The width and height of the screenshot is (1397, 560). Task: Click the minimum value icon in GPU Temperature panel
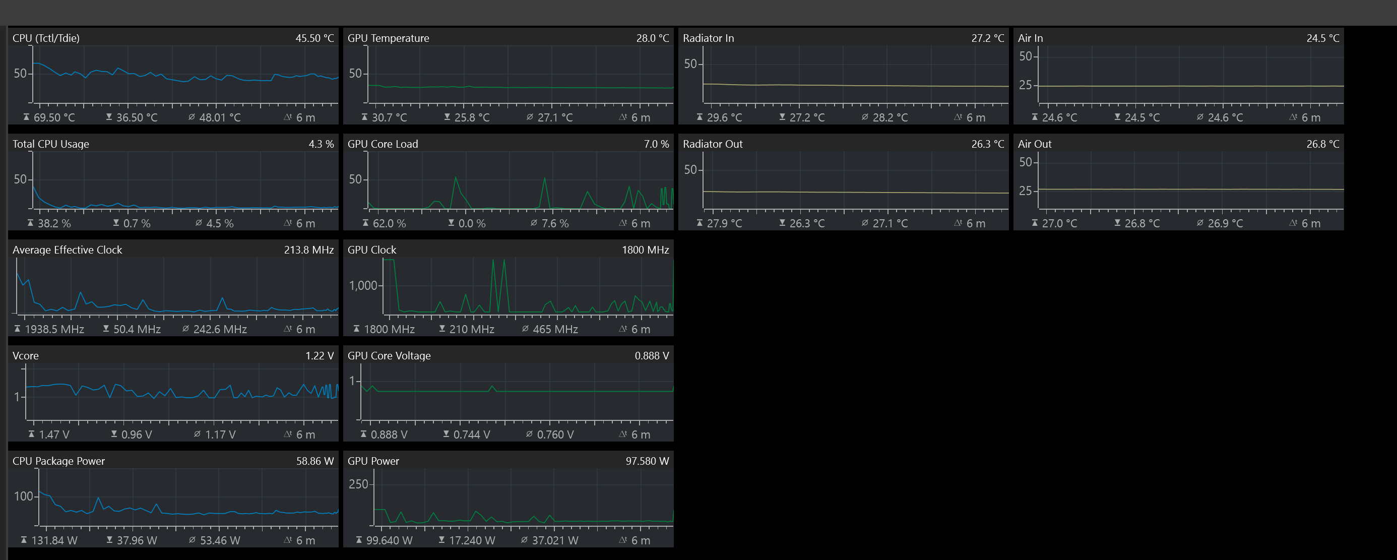coord(447,117)
